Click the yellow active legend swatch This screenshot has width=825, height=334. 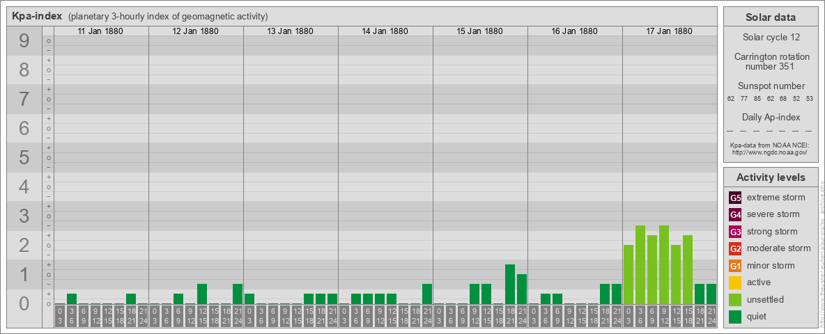tap(735, 283)
